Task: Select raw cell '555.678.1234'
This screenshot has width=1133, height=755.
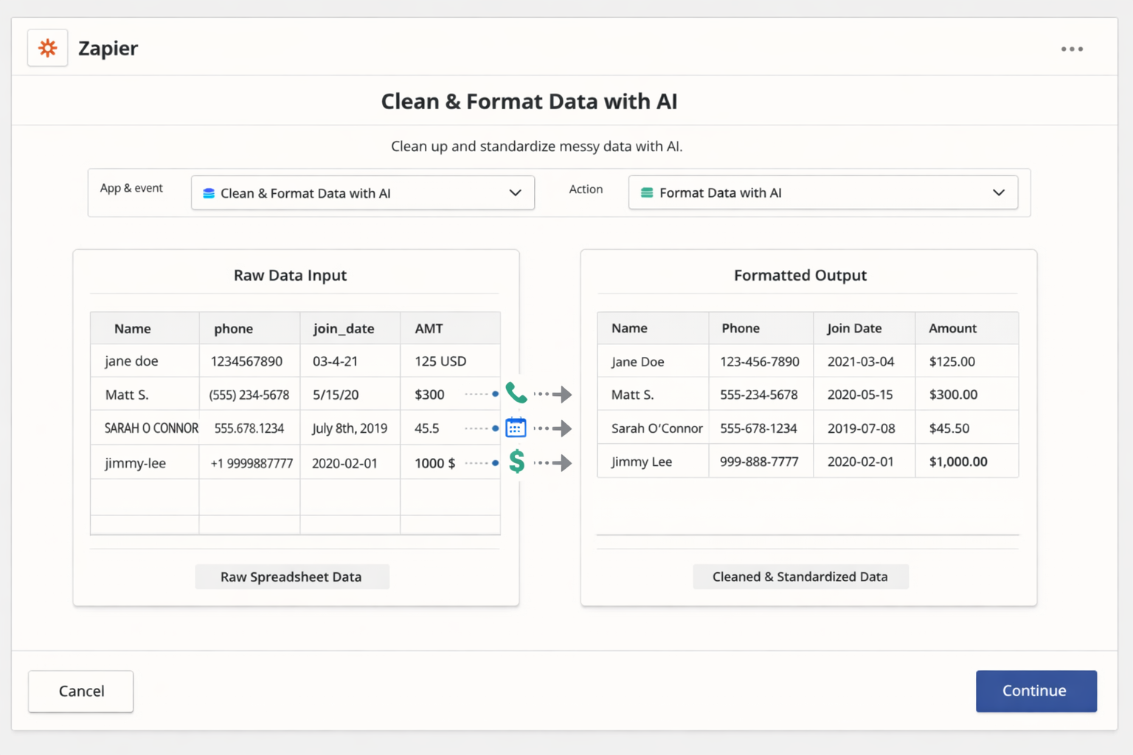Action: tap(249, 428)
